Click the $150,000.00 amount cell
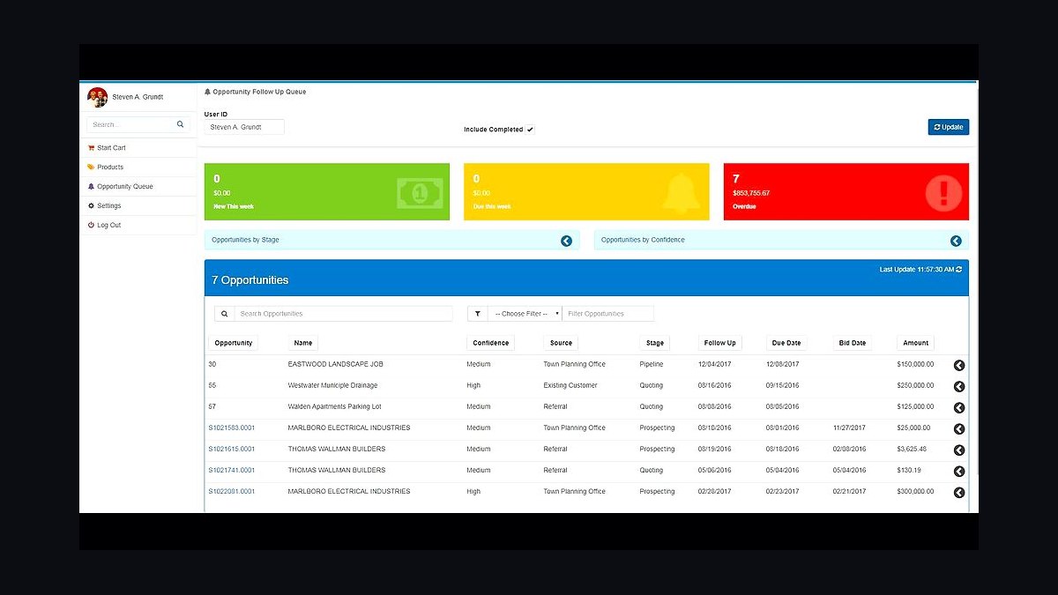The height and width of the screenshot is (595, 1058). tap(915, 364)
